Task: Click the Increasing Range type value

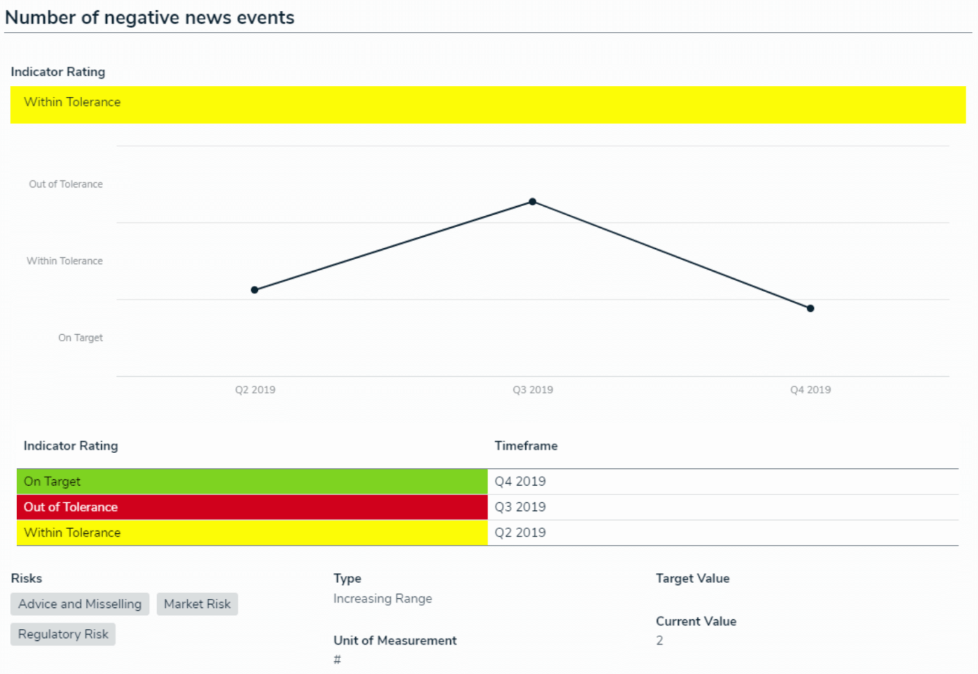Action: coord(383,598)
